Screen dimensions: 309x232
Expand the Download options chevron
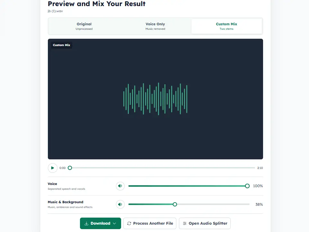[x=114, y=223]
